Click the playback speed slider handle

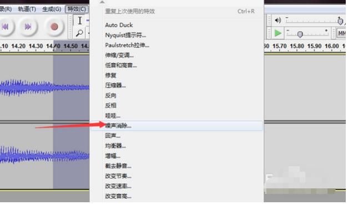click(x=300, y=34)
